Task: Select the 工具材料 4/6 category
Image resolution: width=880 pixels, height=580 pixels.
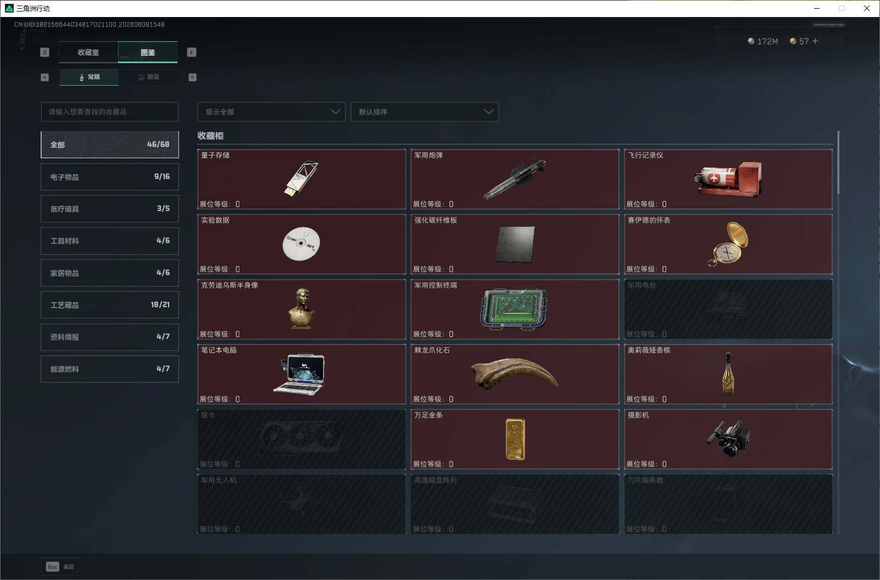Action: click(x=110, y=241)
